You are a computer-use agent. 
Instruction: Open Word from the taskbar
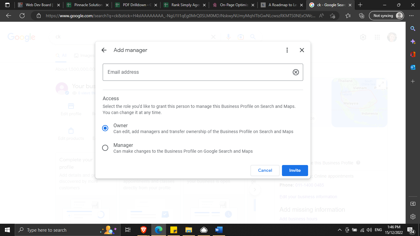pyautogui.click(x=219, y=230)
